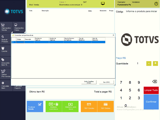Image resolution: width=160 pixels, height=120 pixels.
Task: Tap keypad digit 6
Action: [139, 90]
